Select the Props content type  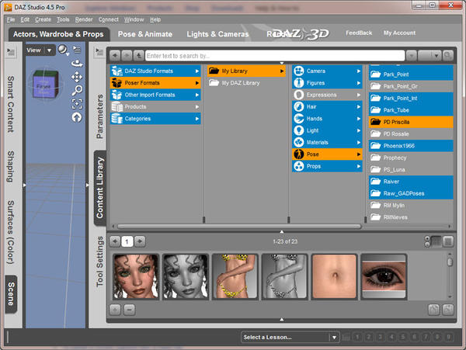[x=327, y=166]
